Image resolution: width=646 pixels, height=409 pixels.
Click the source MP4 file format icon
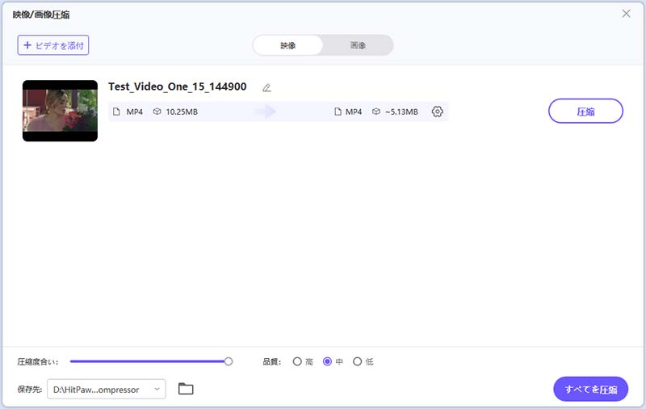pos(116,112)
